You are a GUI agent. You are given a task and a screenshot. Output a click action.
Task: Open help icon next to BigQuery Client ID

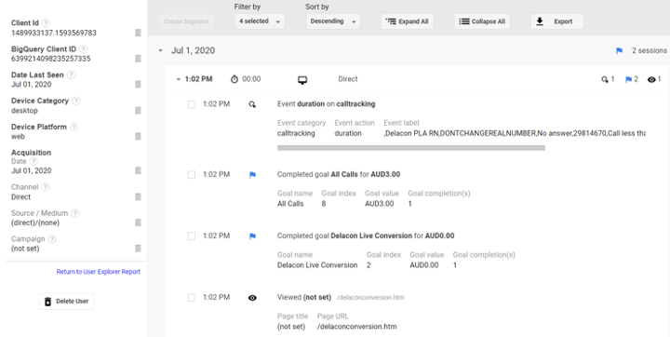tap(84, 49)
